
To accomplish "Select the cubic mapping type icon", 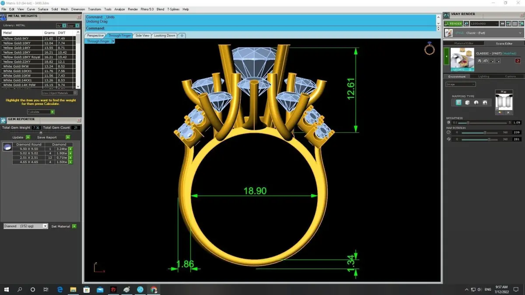I will pyautogui.click(x=467, y=102).
